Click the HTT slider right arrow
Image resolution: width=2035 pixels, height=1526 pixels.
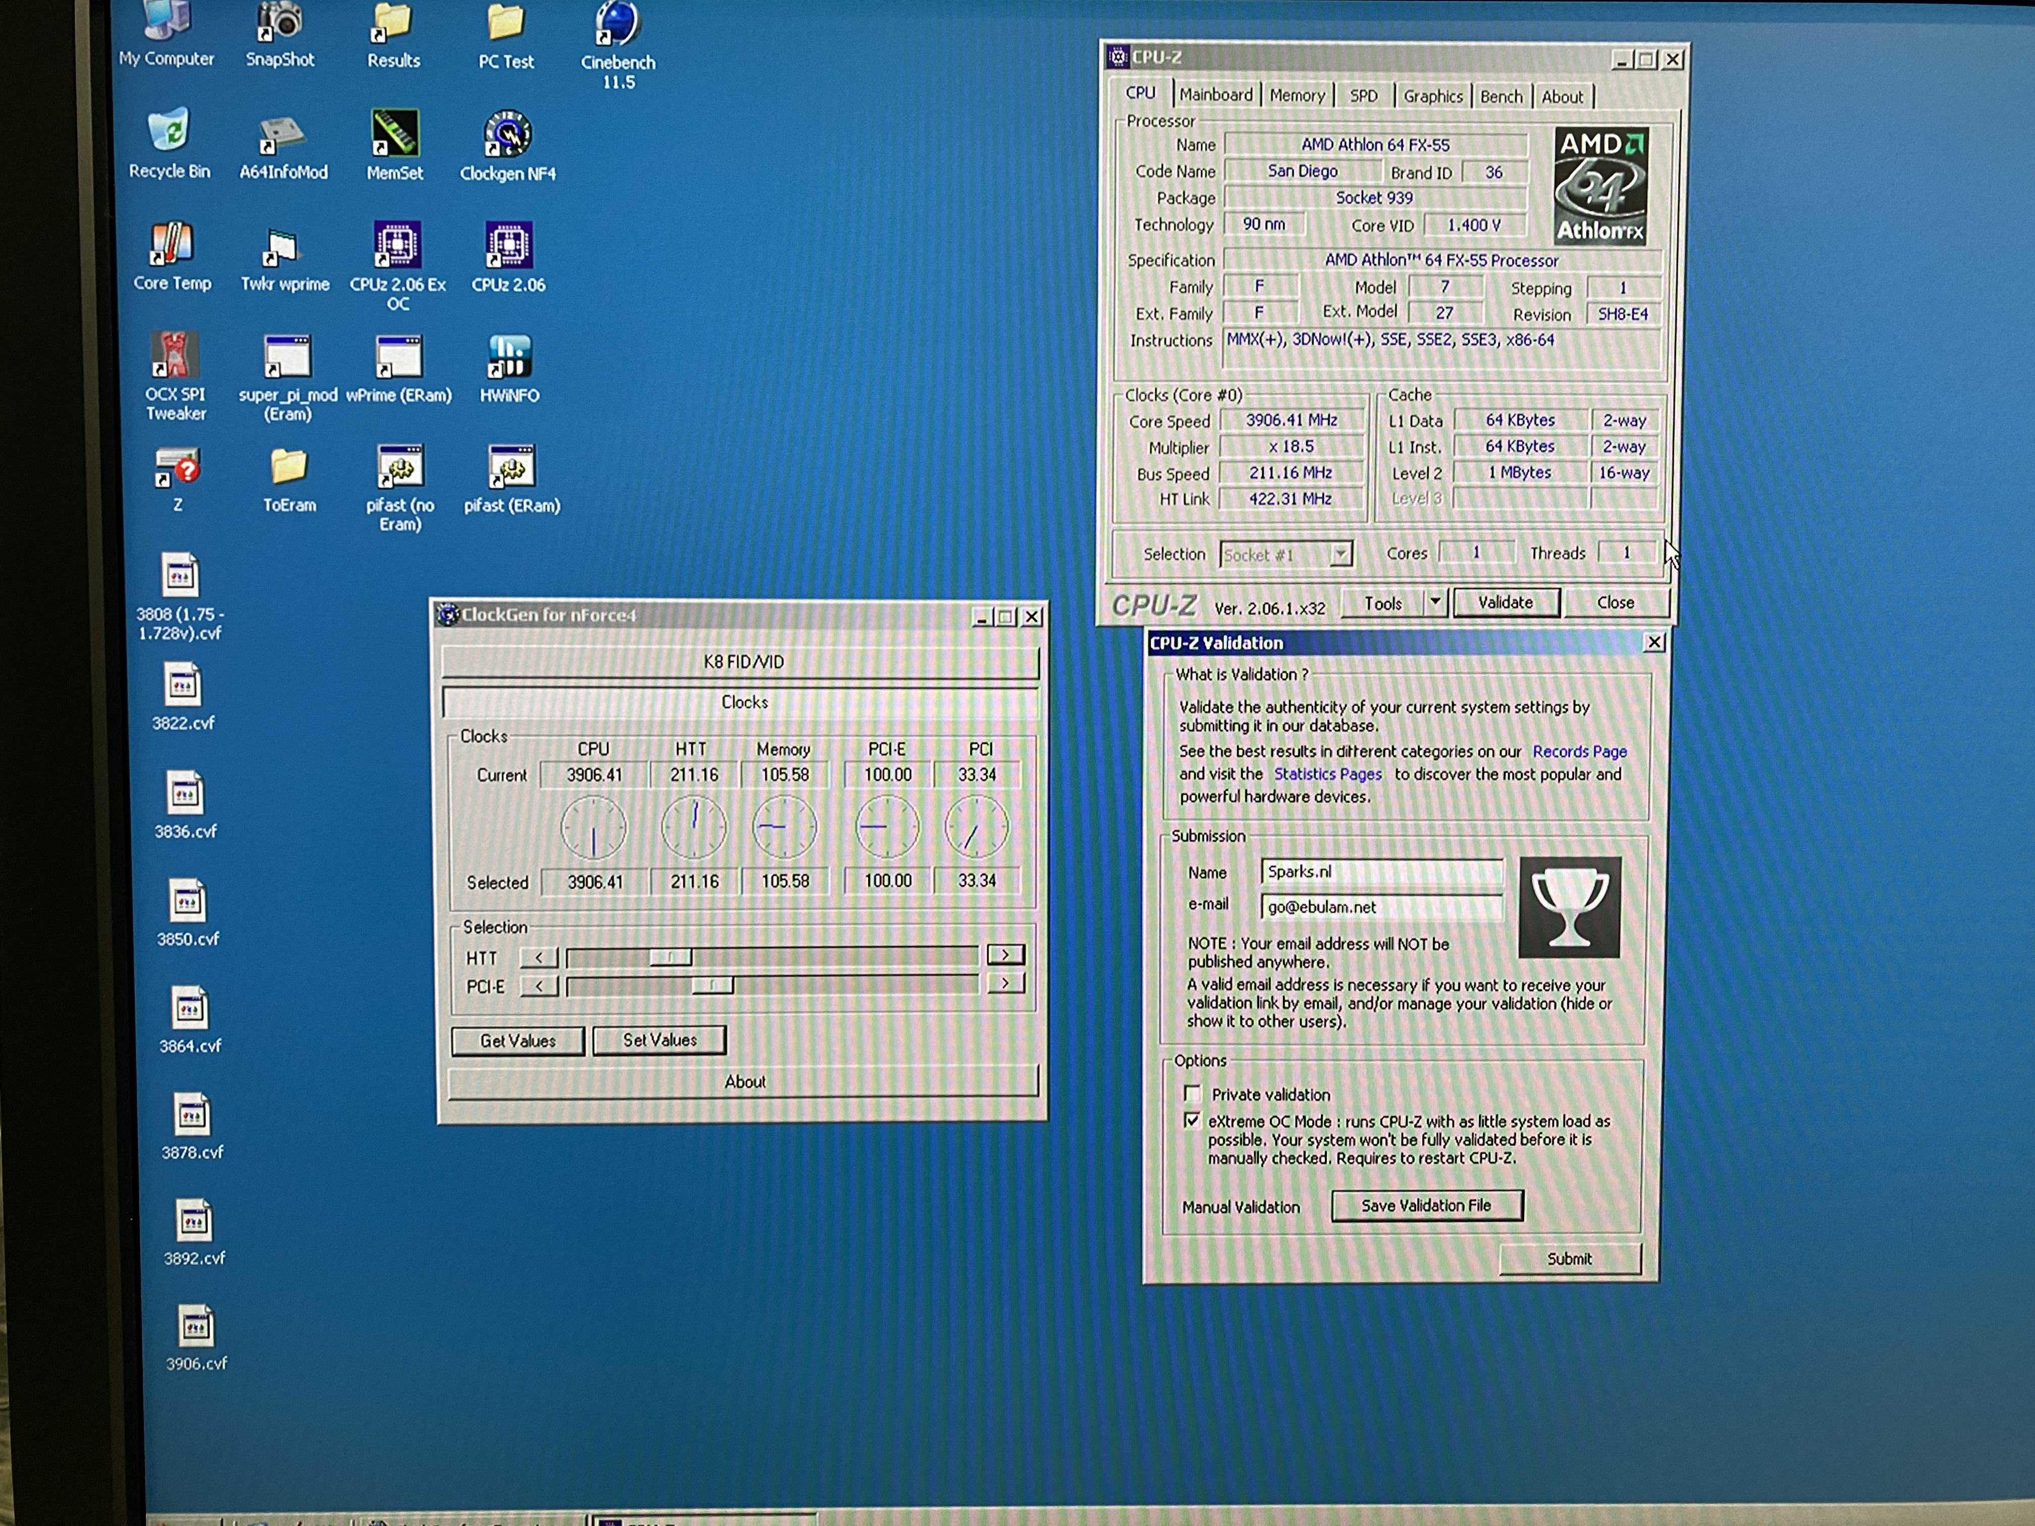1005,955
